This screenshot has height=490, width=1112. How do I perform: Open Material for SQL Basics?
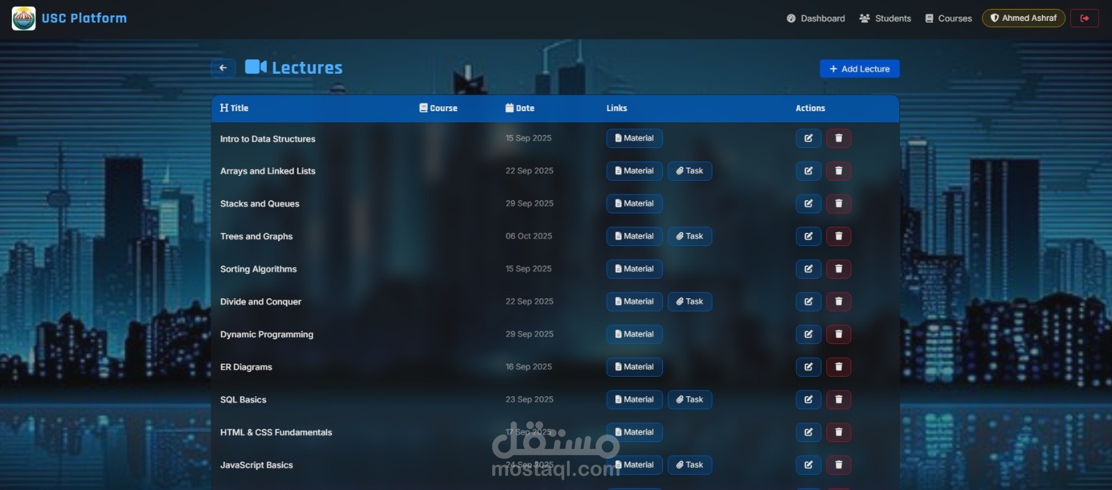tap(635, 400)
